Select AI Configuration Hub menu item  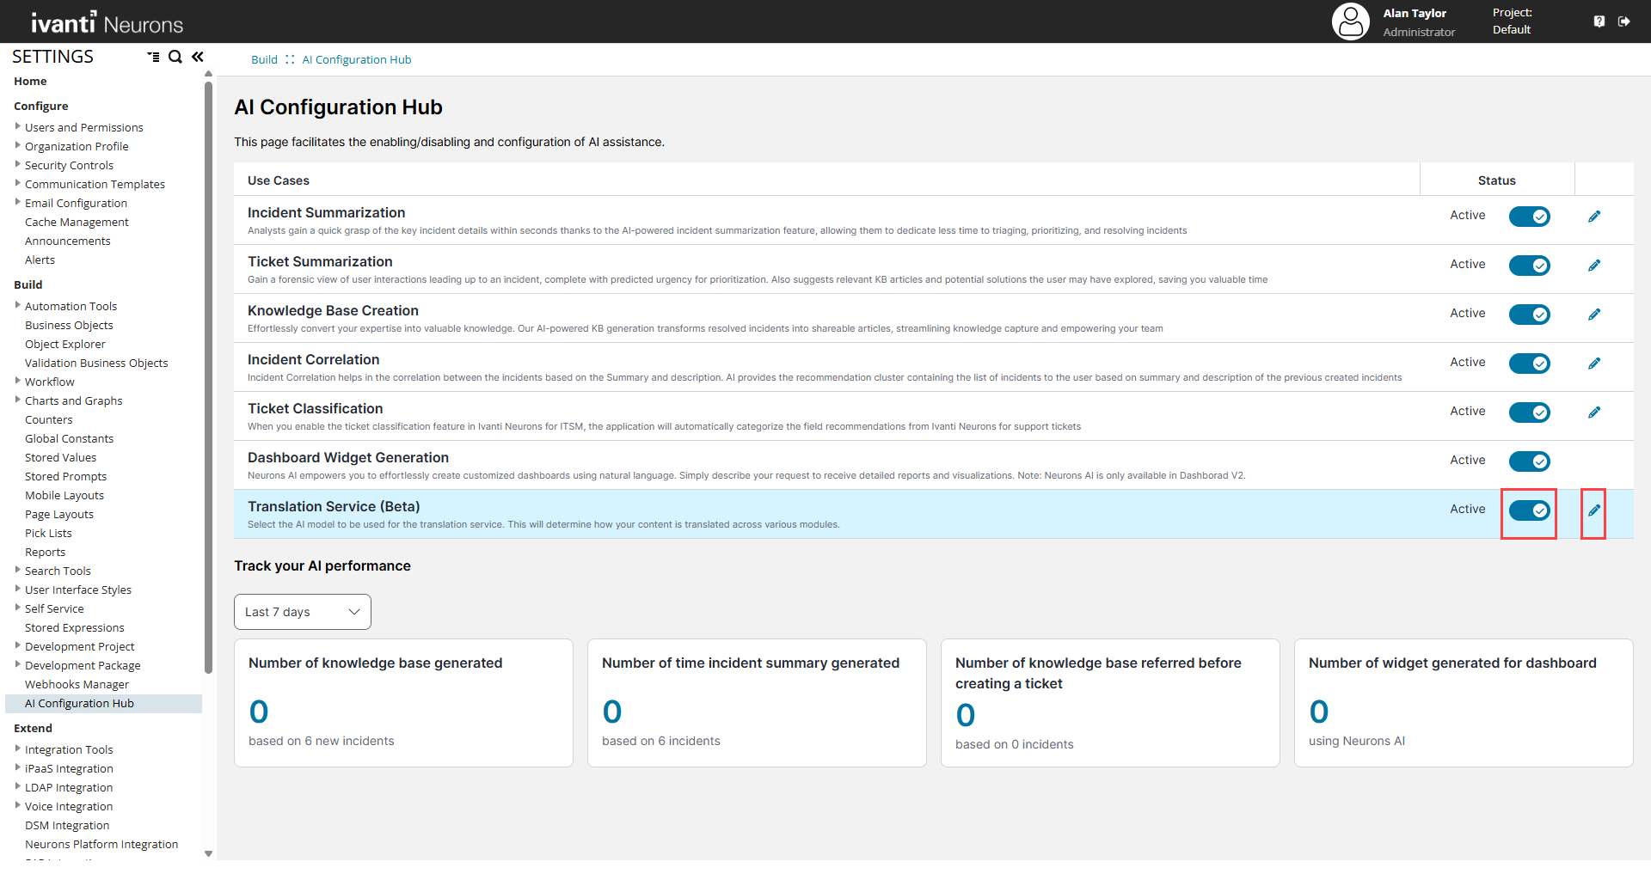coord(79,704)
